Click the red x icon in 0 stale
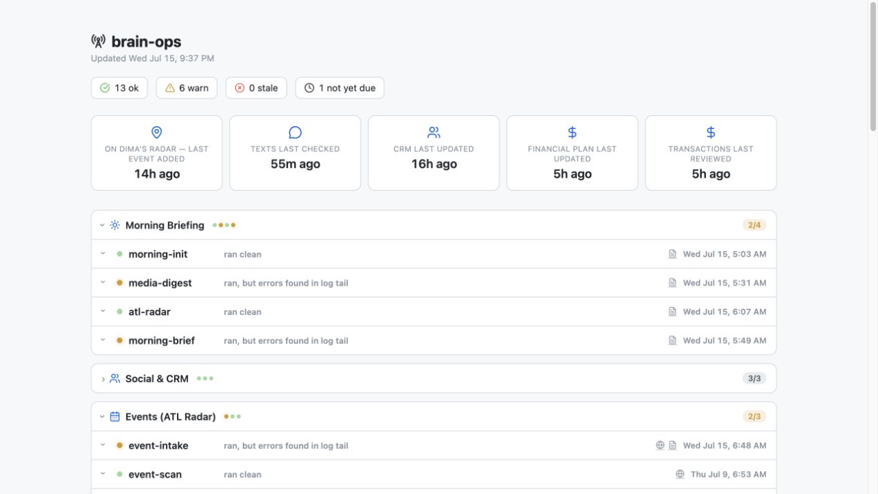878x494 pixels. tap(239, 88)
